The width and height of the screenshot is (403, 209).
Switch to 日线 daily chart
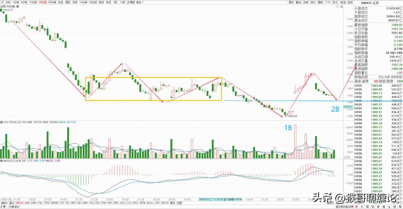pos(60,2)
